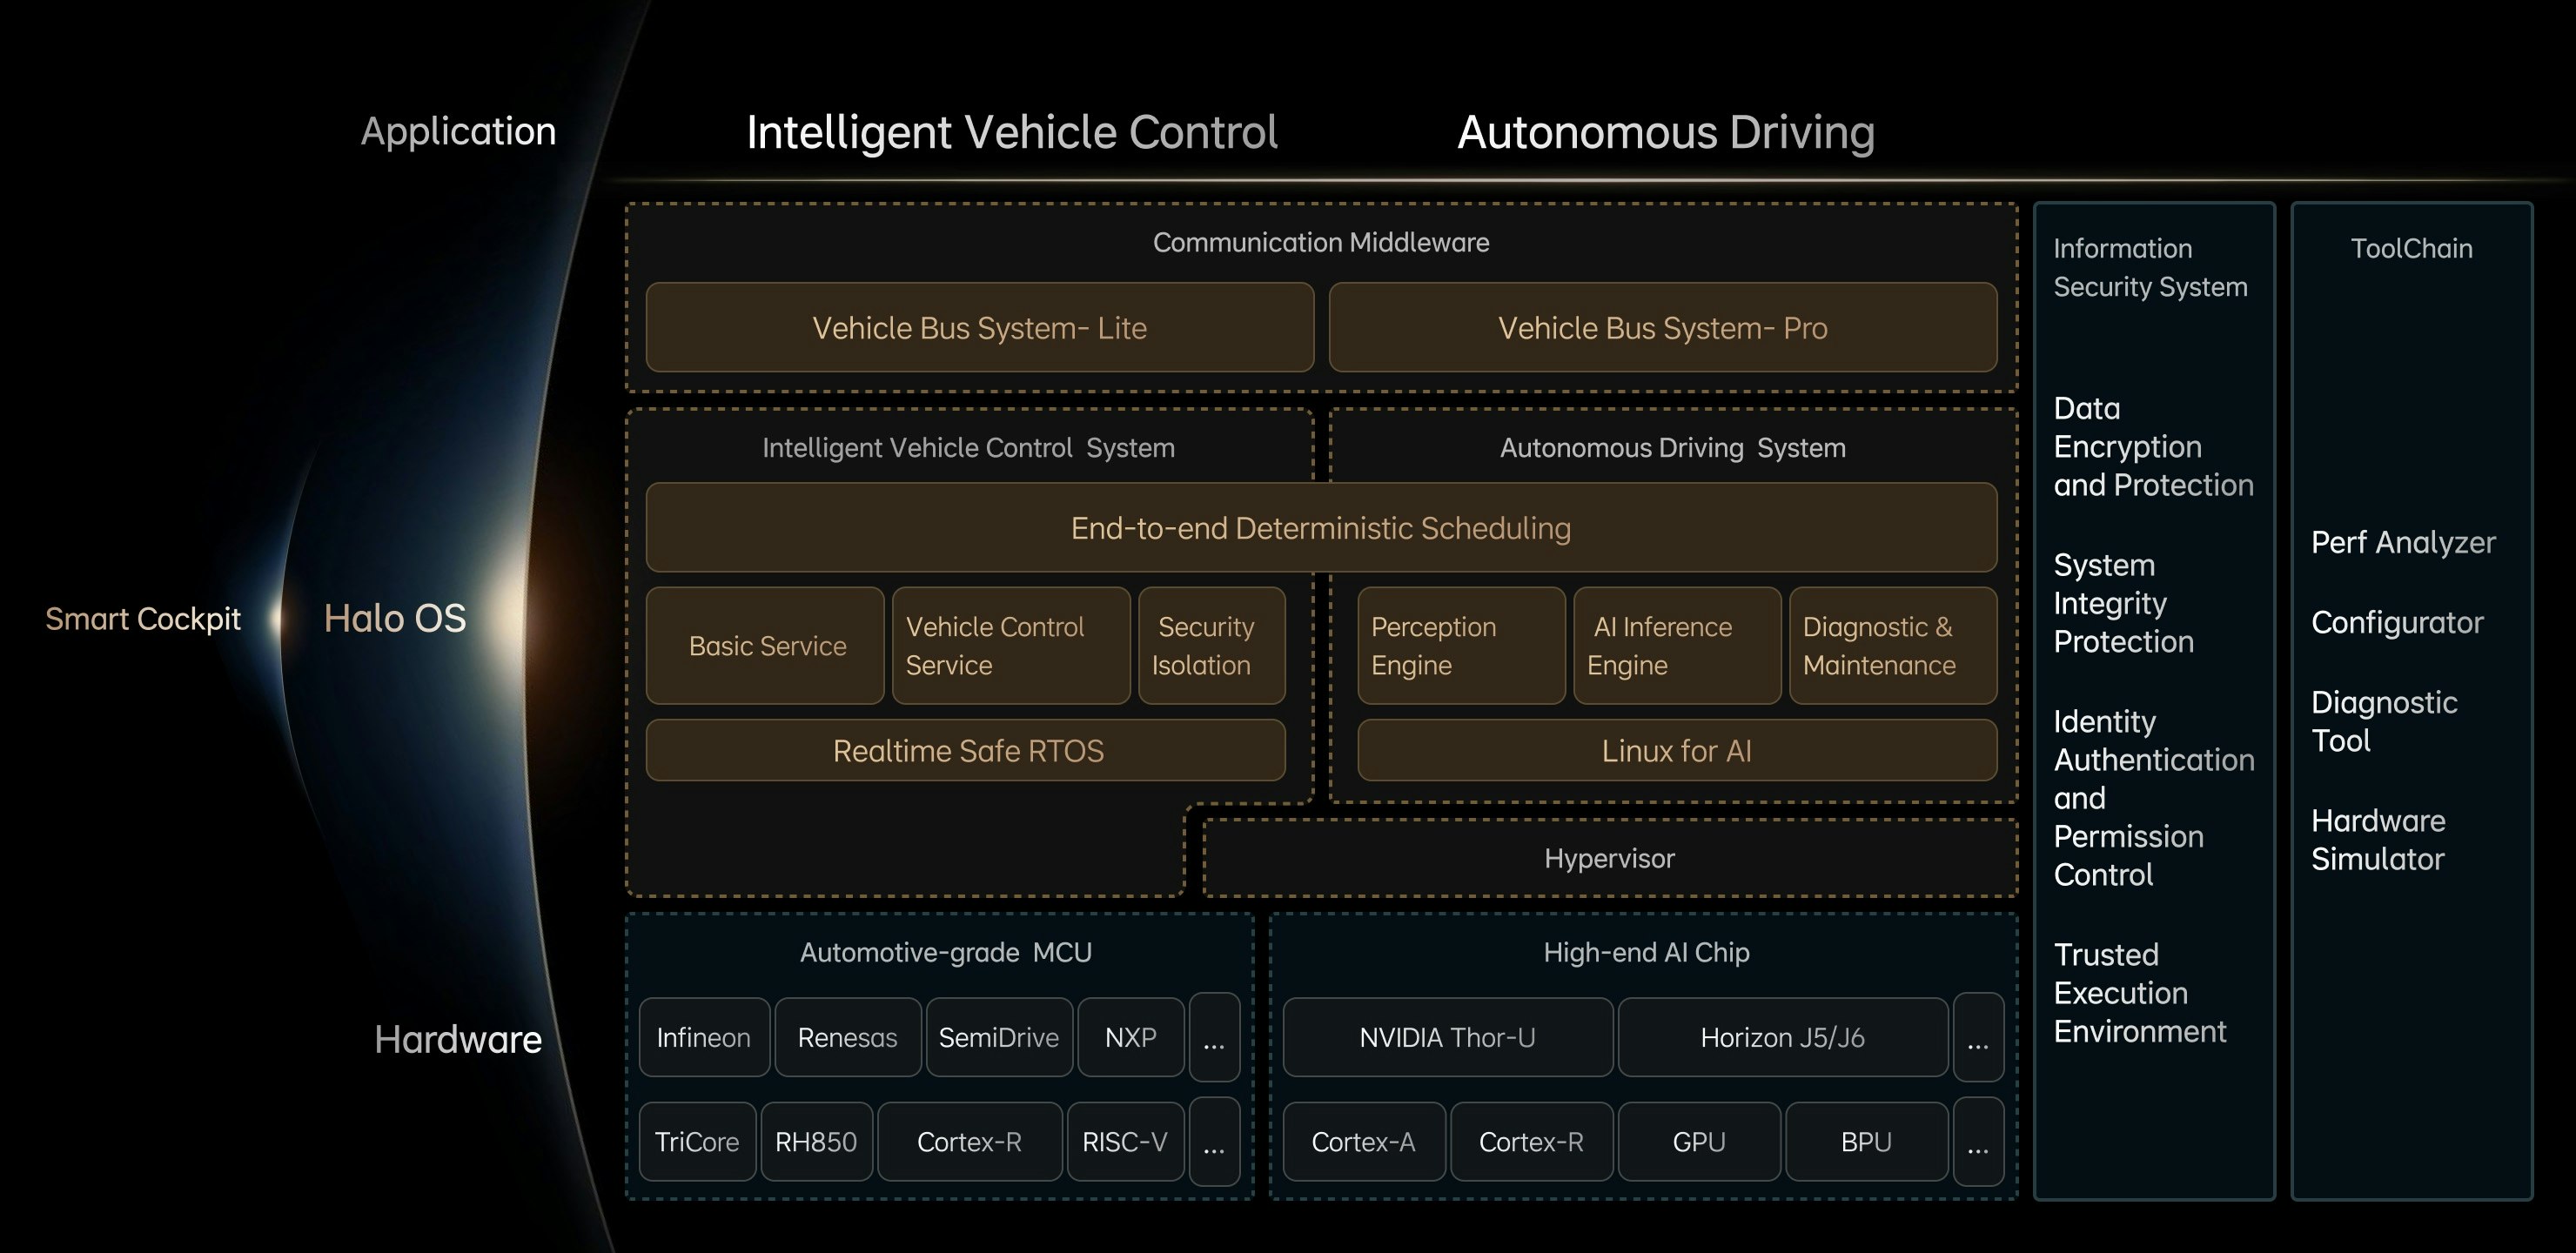Viewport: 2576px width, 1253px height.
Task: Click Diagnostic & Maintenance block
Action: [1892, 646]
